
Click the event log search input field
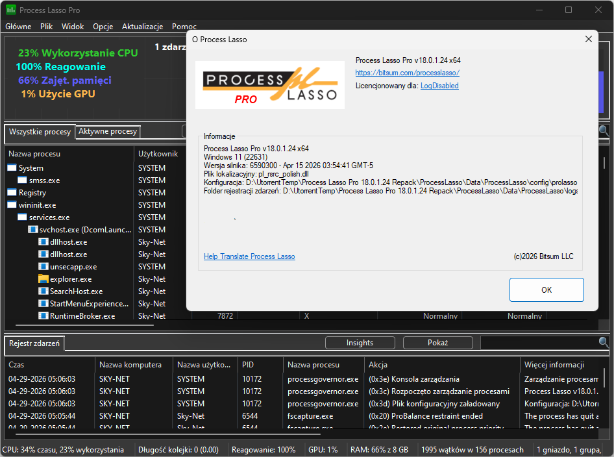[x=539, y=343]
